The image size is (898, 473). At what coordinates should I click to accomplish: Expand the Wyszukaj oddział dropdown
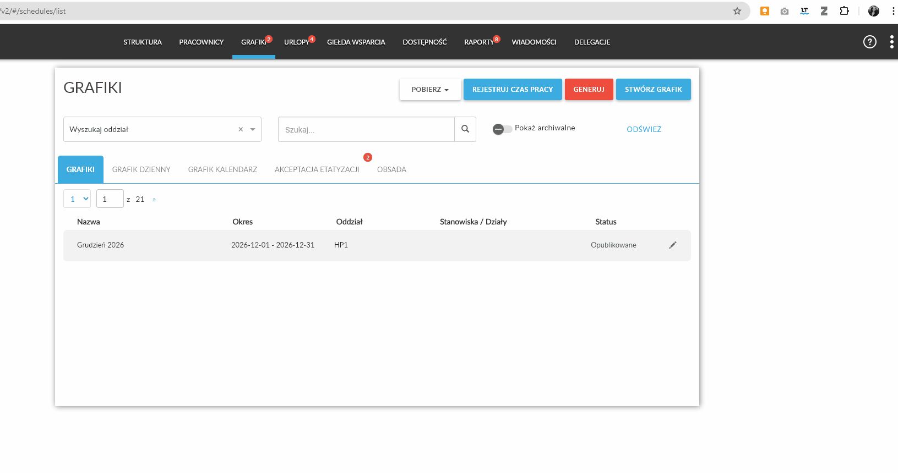click(253, 129)
